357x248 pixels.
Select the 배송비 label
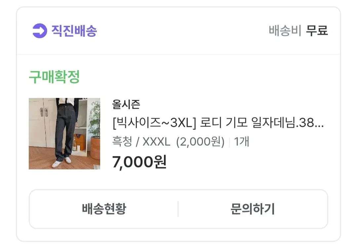(285, 30)
